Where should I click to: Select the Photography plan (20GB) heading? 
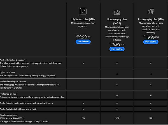pos(117,21)
